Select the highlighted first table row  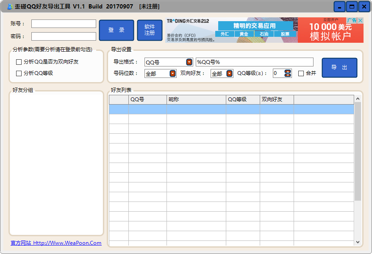232,110
